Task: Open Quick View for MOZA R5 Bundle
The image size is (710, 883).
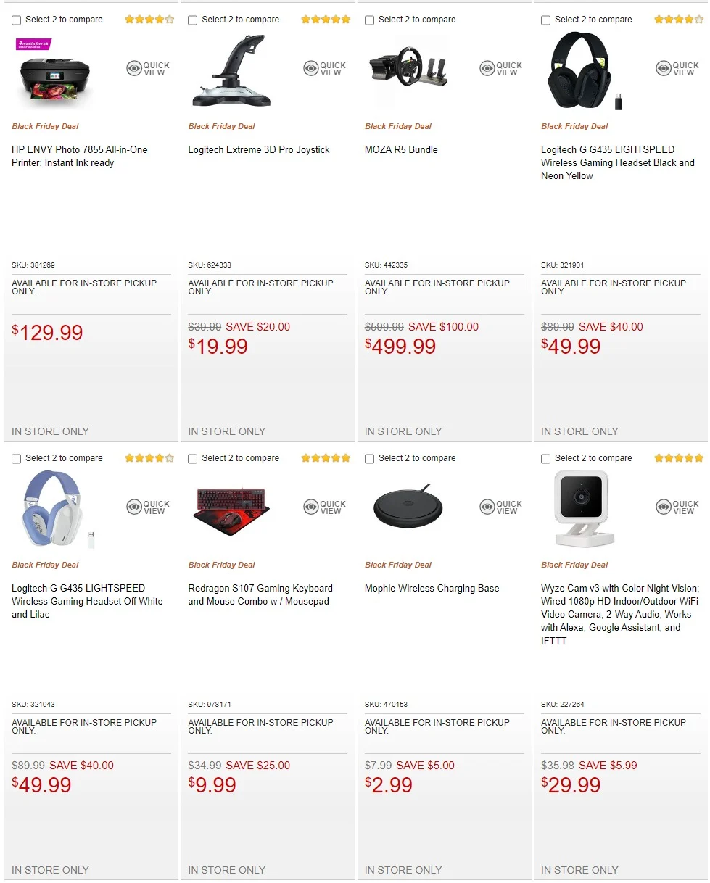Action: coord(500,69)
